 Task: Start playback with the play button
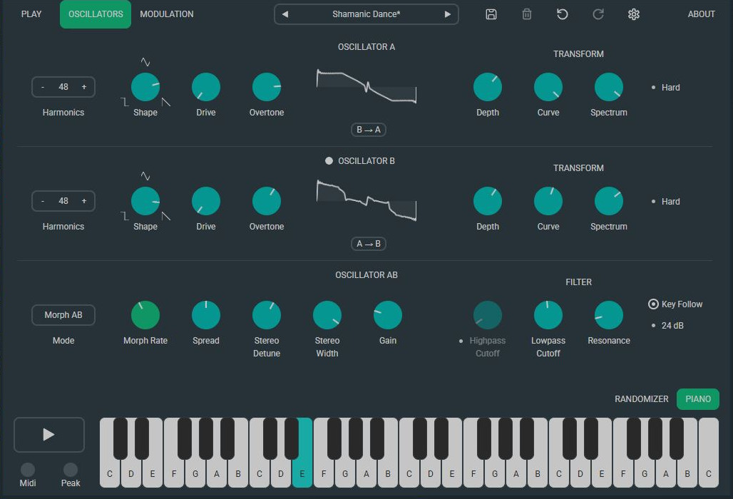tap(49, 435)
